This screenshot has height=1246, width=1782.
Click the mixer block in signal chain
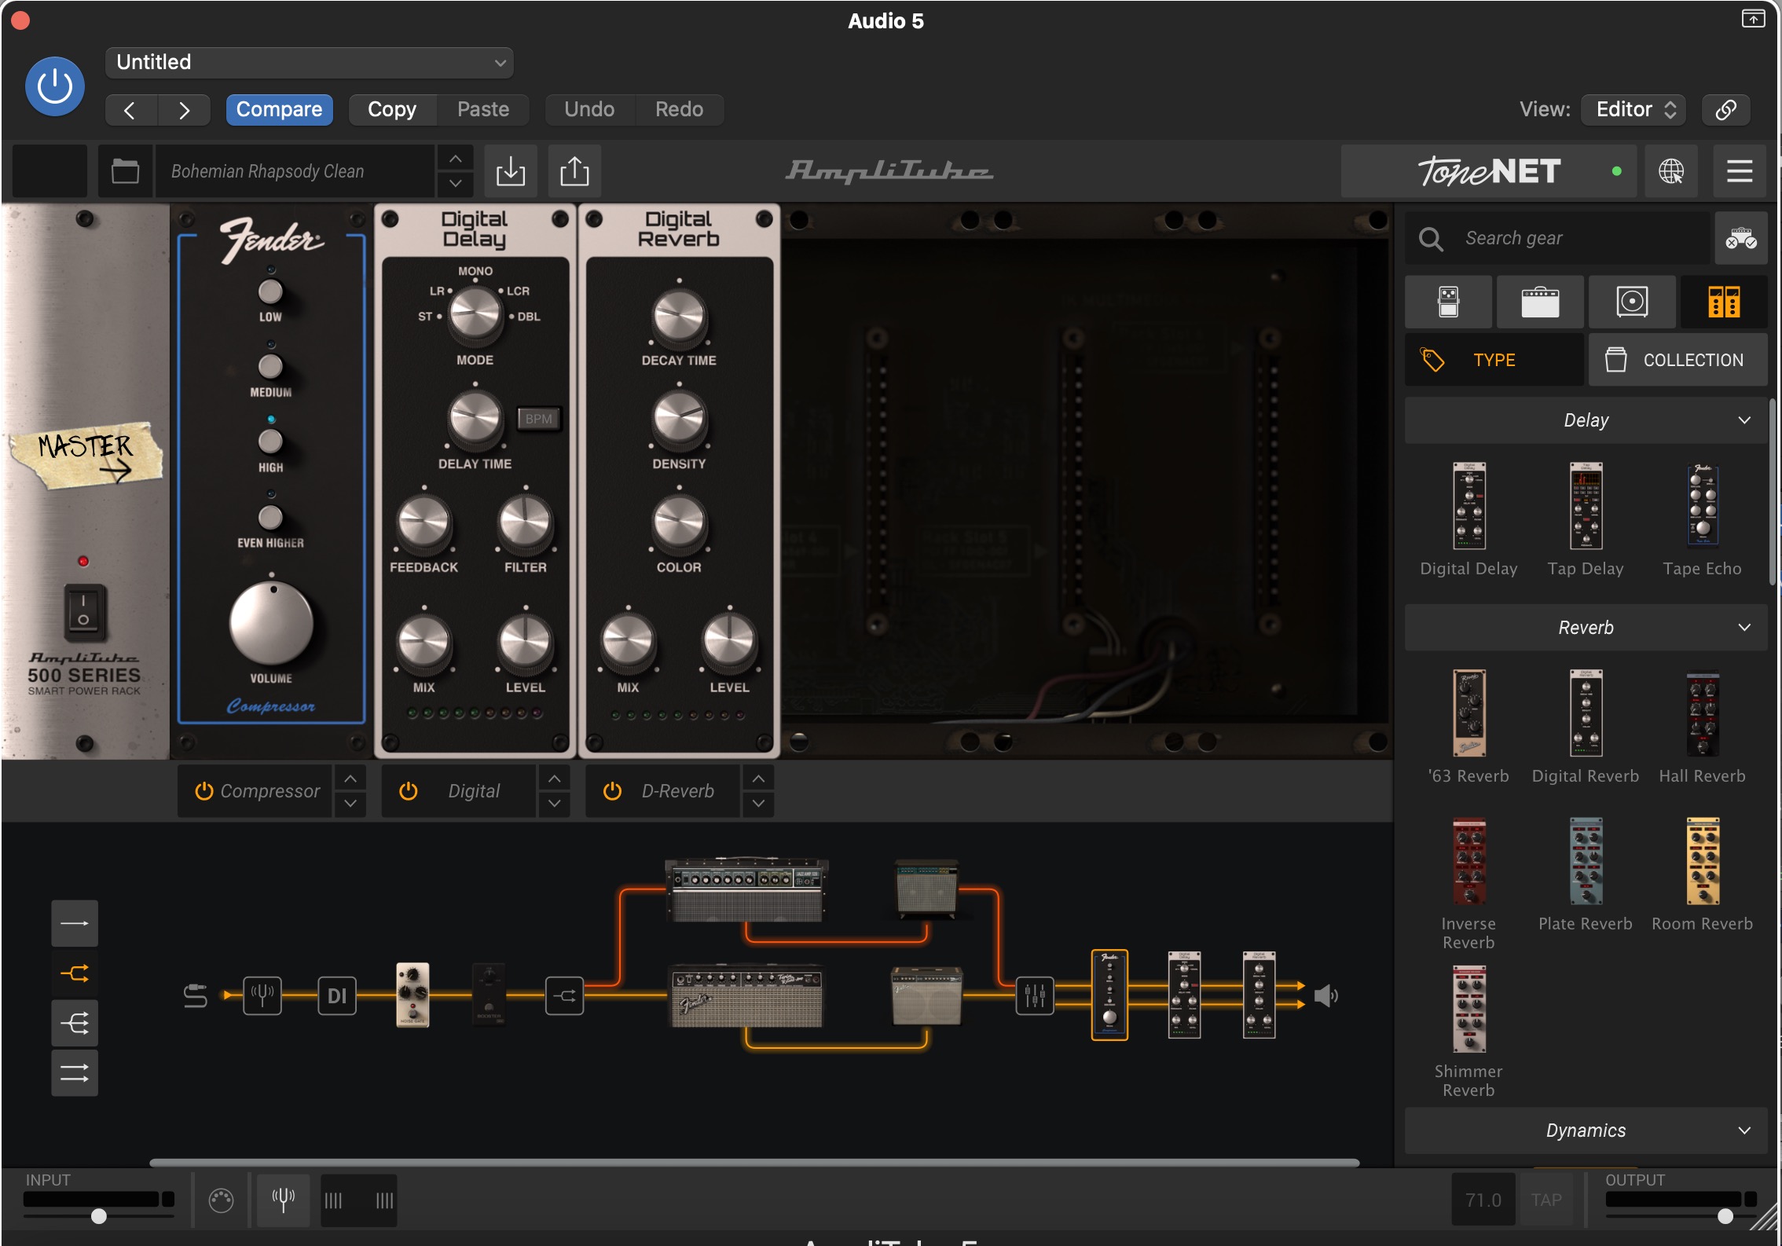pos(1035,995)
